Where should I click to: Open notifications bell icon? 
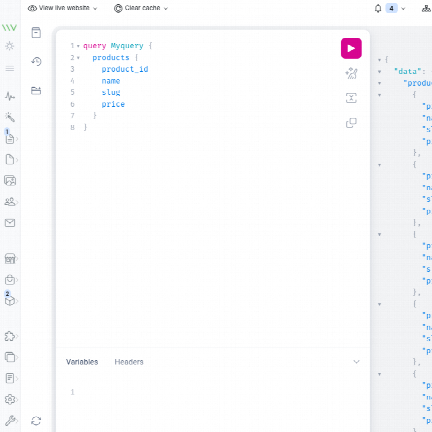coord(378,8)
